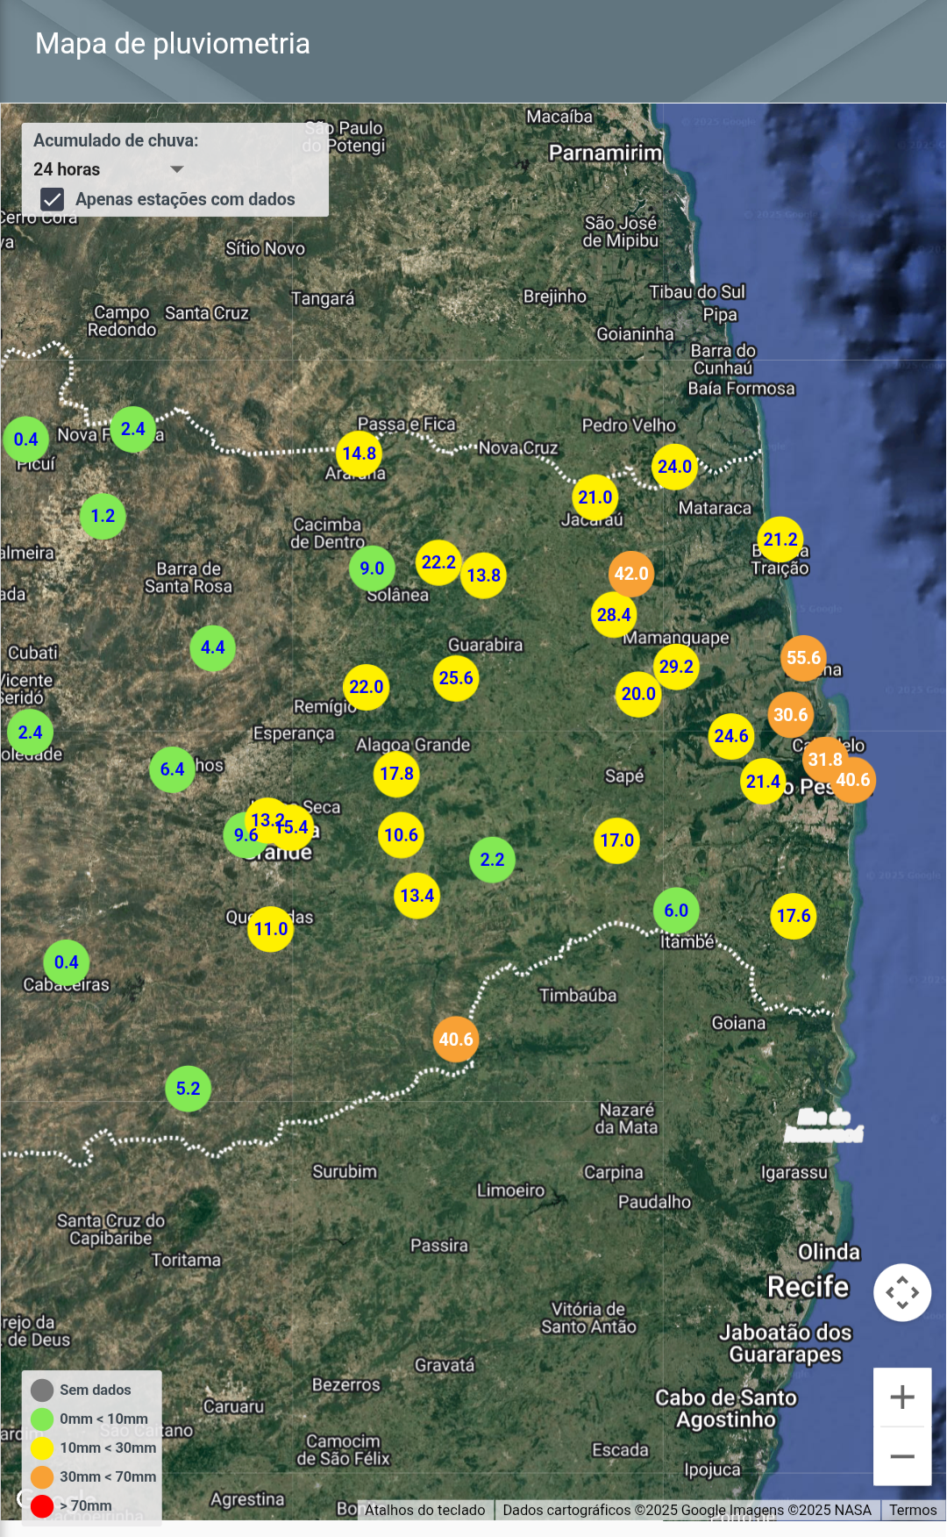Zoom in on the map

point(902,1397)
